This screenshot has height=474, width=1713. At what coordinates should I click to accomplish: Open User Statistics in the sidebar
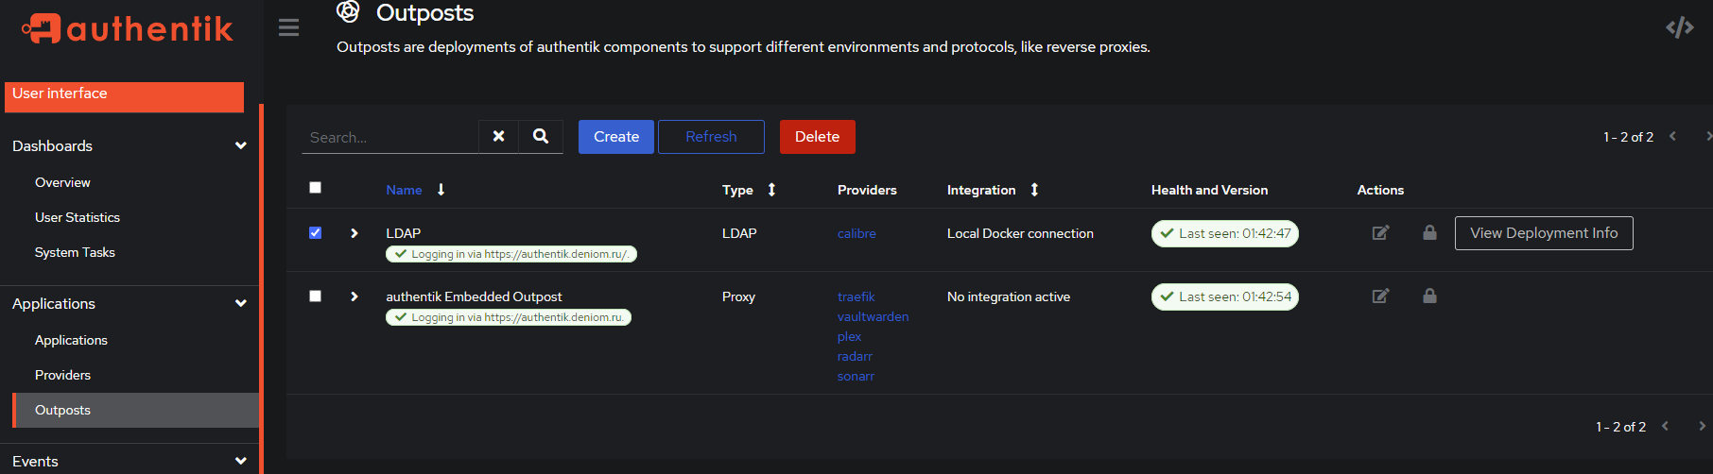[x=78, y=217]
